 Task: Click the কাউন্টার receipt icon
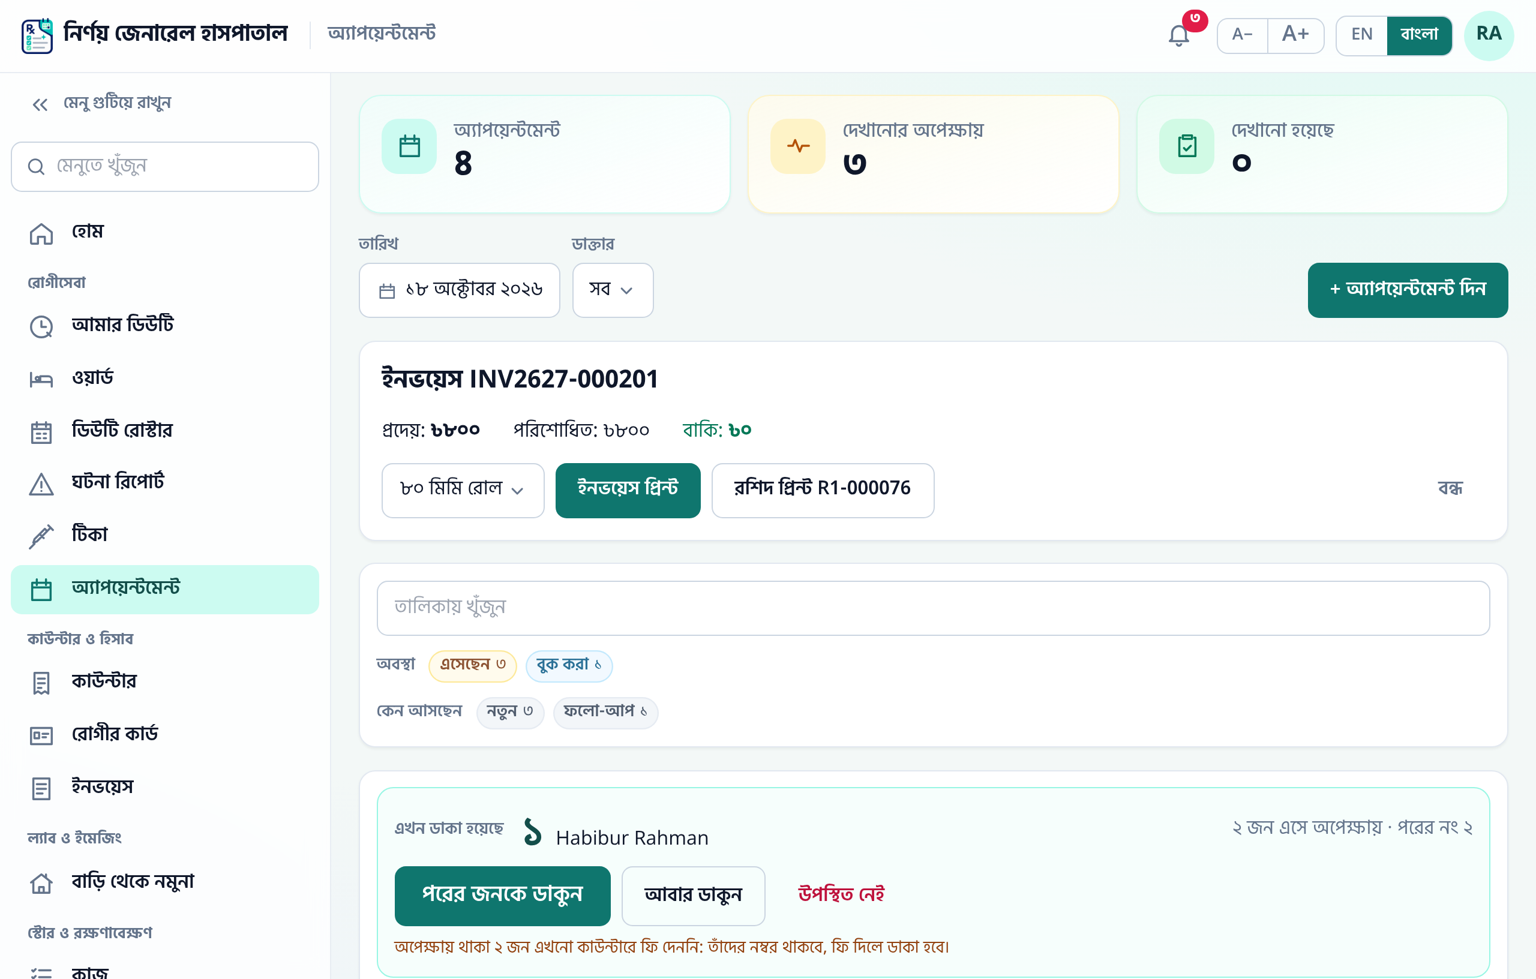click(41, 683)
